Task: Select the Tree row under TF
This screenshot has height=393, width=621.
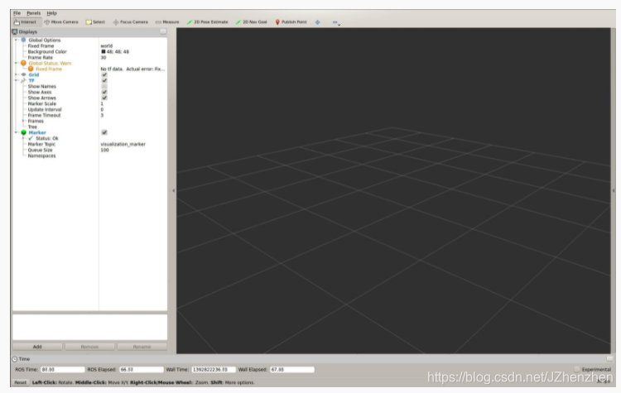Action: (89, 127)
